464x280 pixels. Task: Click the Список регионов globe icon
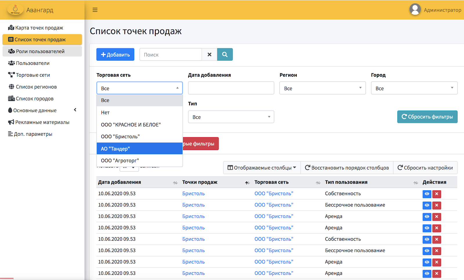coord(11,87)
